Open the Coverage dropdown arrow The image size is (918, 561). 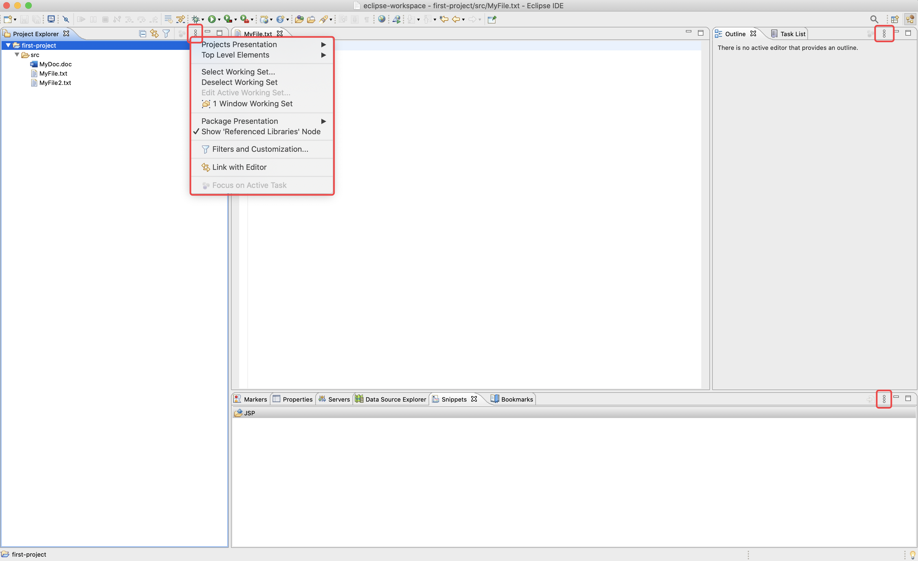click(x=235, y=20)
